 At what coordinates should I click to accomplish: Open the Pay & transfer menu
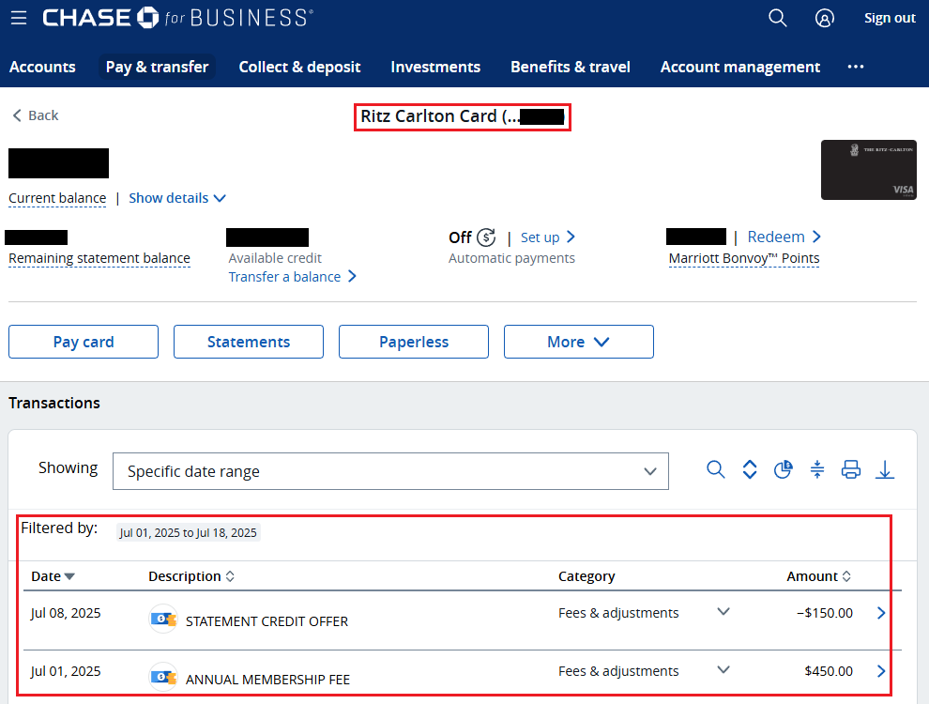pos(157,67)
